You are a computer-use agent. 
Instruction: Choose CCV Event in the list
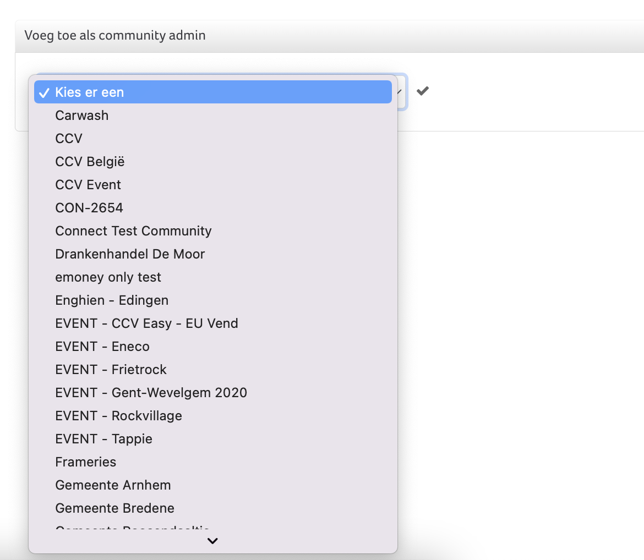(213, 185)
